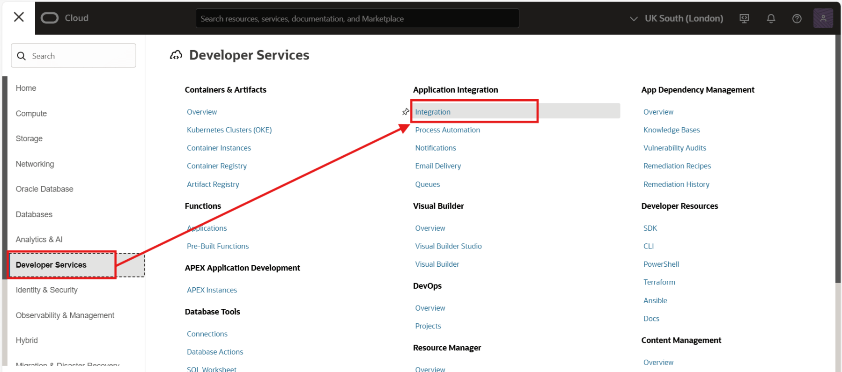Select Compute in the left menu
Image resolution: width=842 pixels, height=372 pixels.
(x=31, y=114)
